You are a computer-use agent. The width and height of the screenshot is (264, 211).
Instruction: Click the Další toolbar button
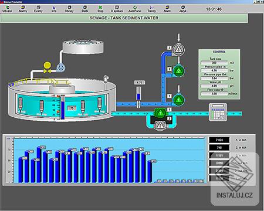[x=85, y=9]
